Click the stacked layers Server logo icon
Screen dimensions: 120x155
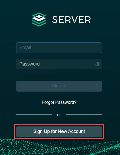click(x=39, y=19)
